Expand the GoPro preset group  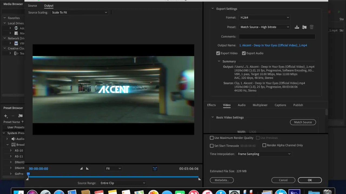coord(11,174)
